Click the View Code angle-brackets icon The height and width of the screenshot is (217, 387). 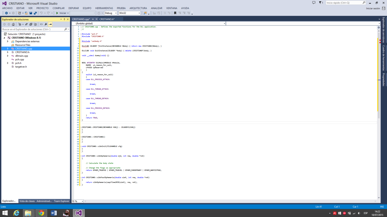pos(41,24)
